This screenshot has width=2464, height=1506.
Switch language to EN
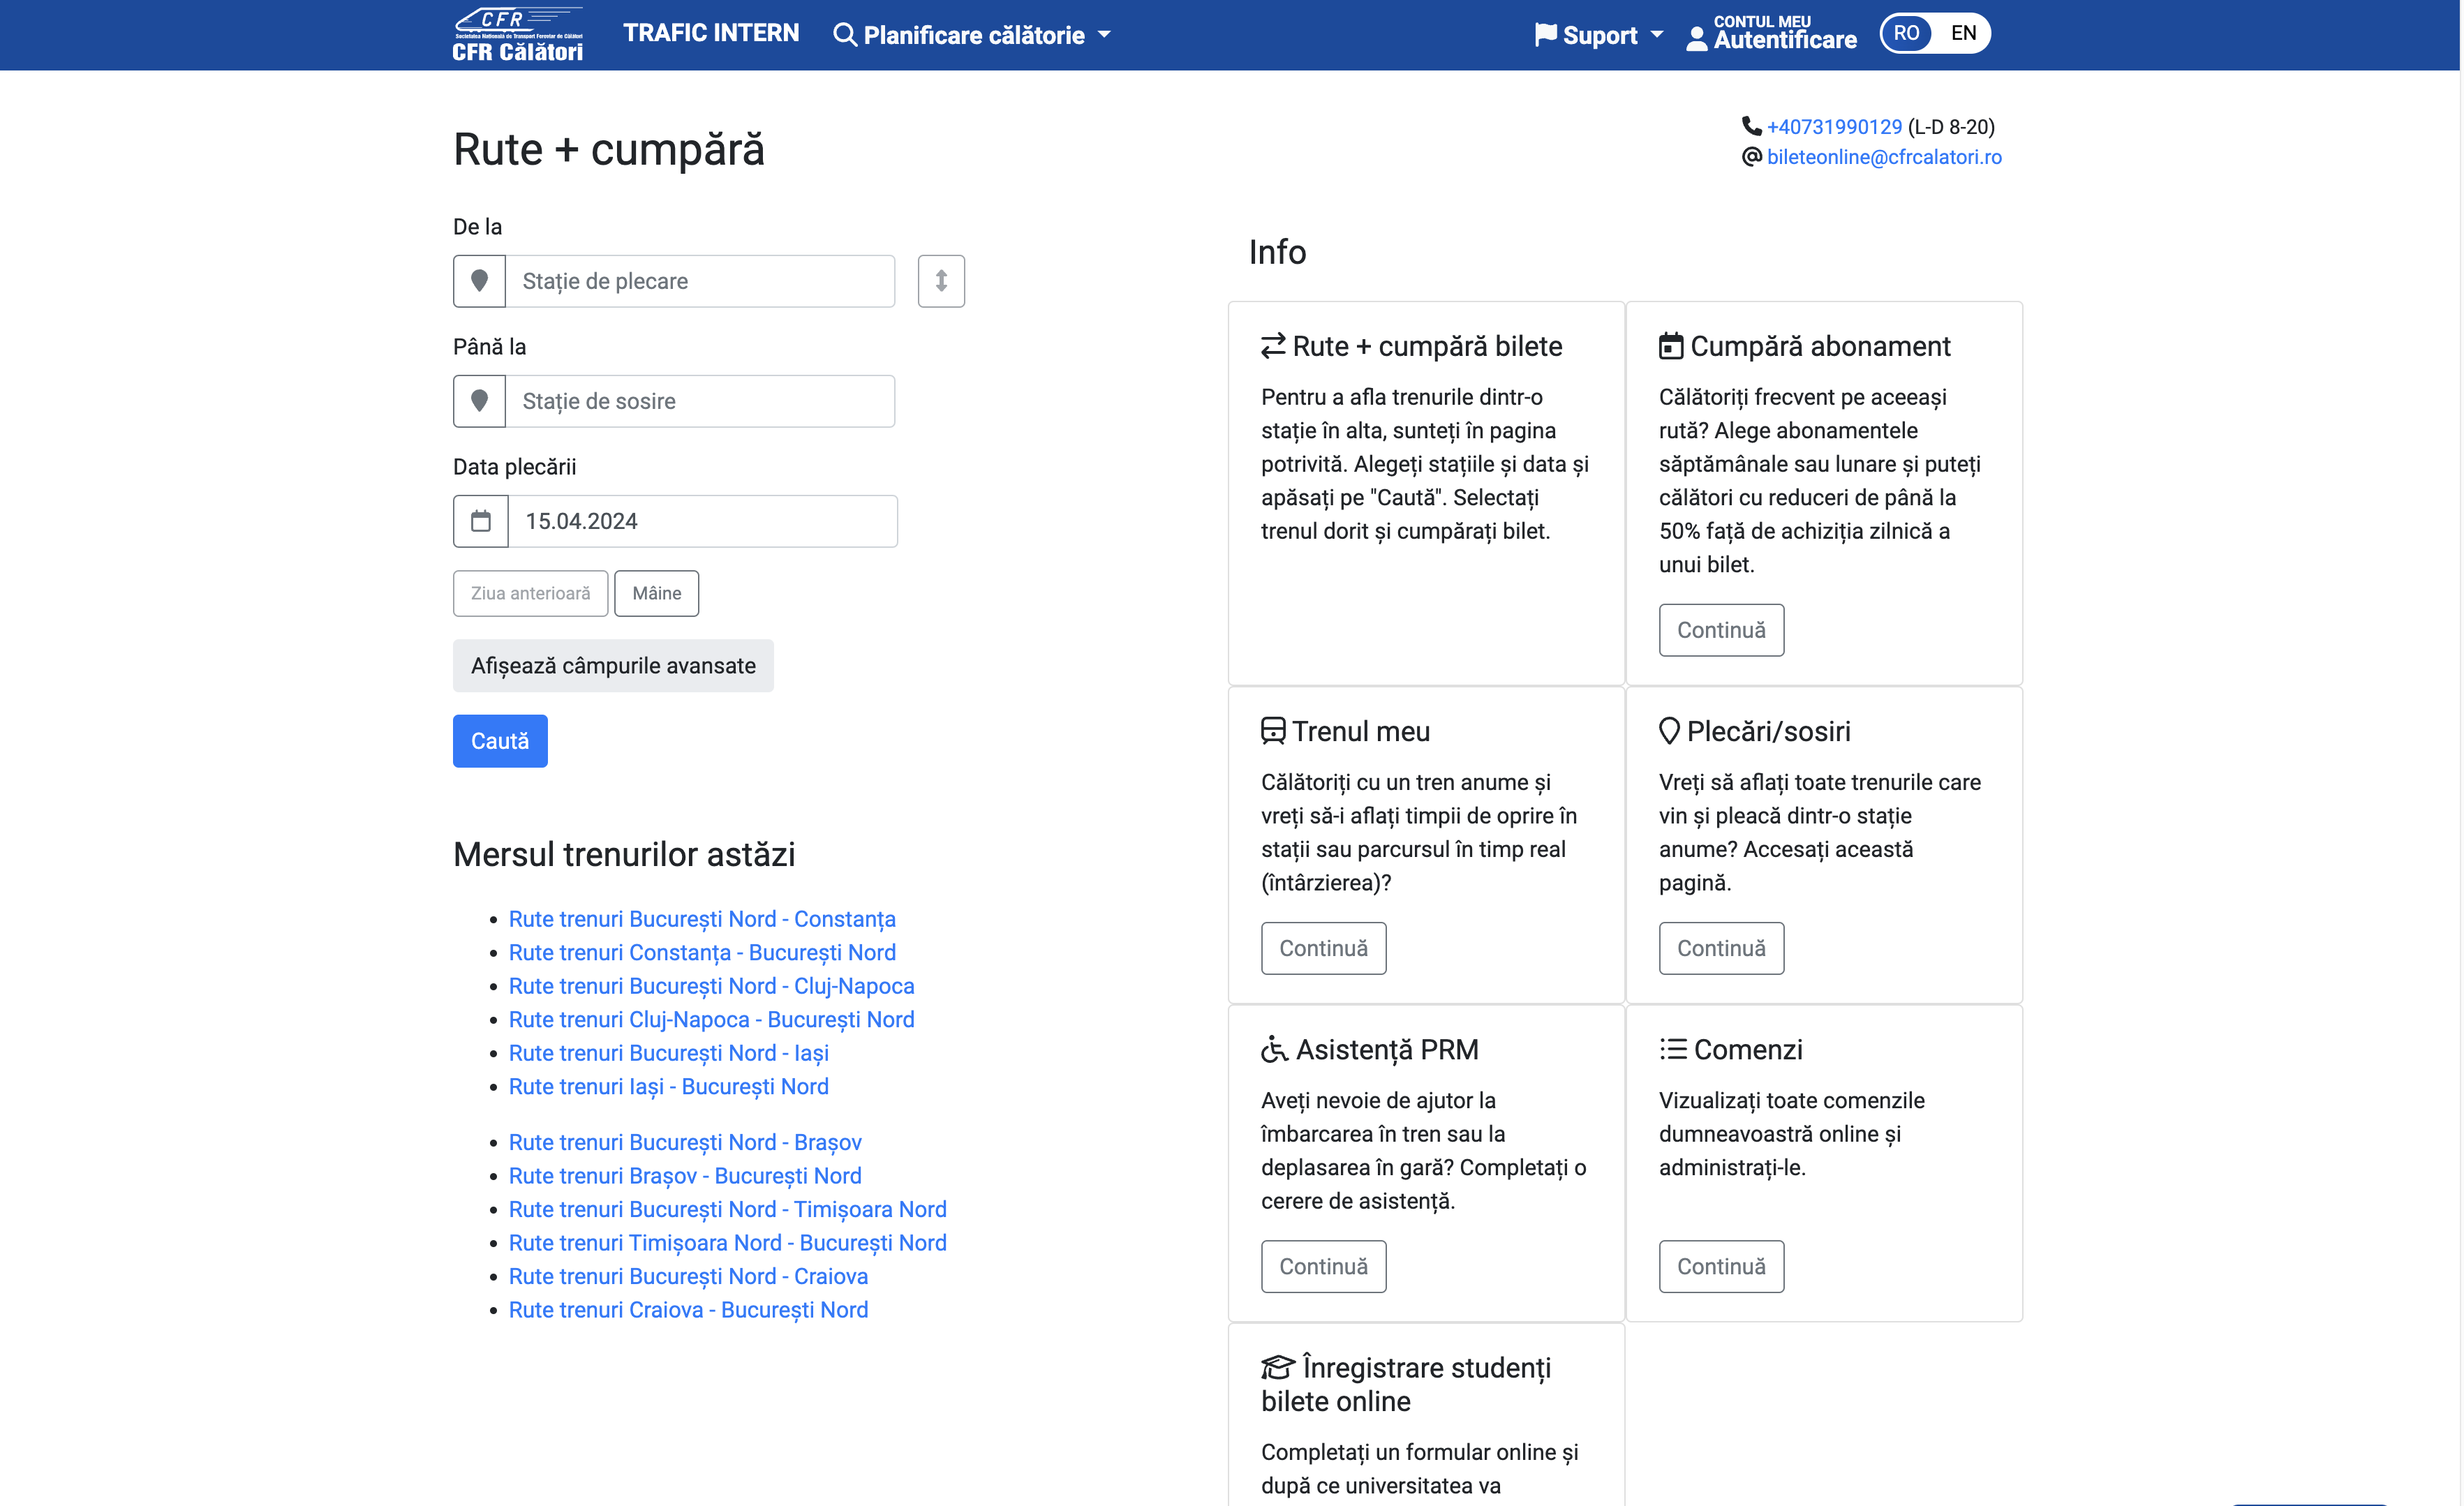click(1963, 33)
